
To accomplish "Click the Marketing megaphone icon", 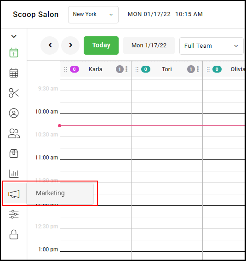I will tap(14, 194).
